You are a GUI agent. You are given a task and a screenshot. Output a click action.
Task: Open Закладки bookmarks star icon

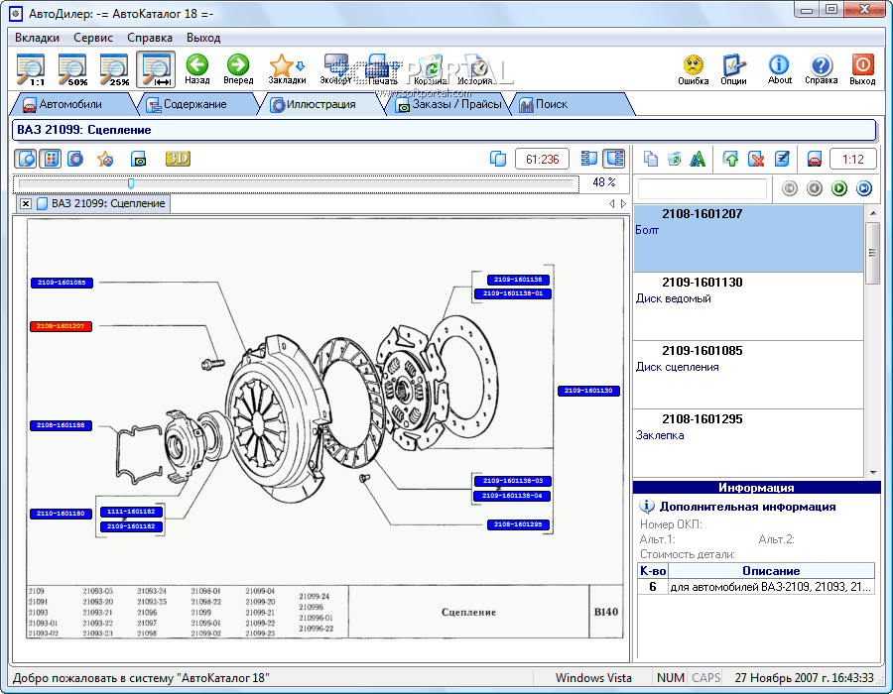click(282, 65)
